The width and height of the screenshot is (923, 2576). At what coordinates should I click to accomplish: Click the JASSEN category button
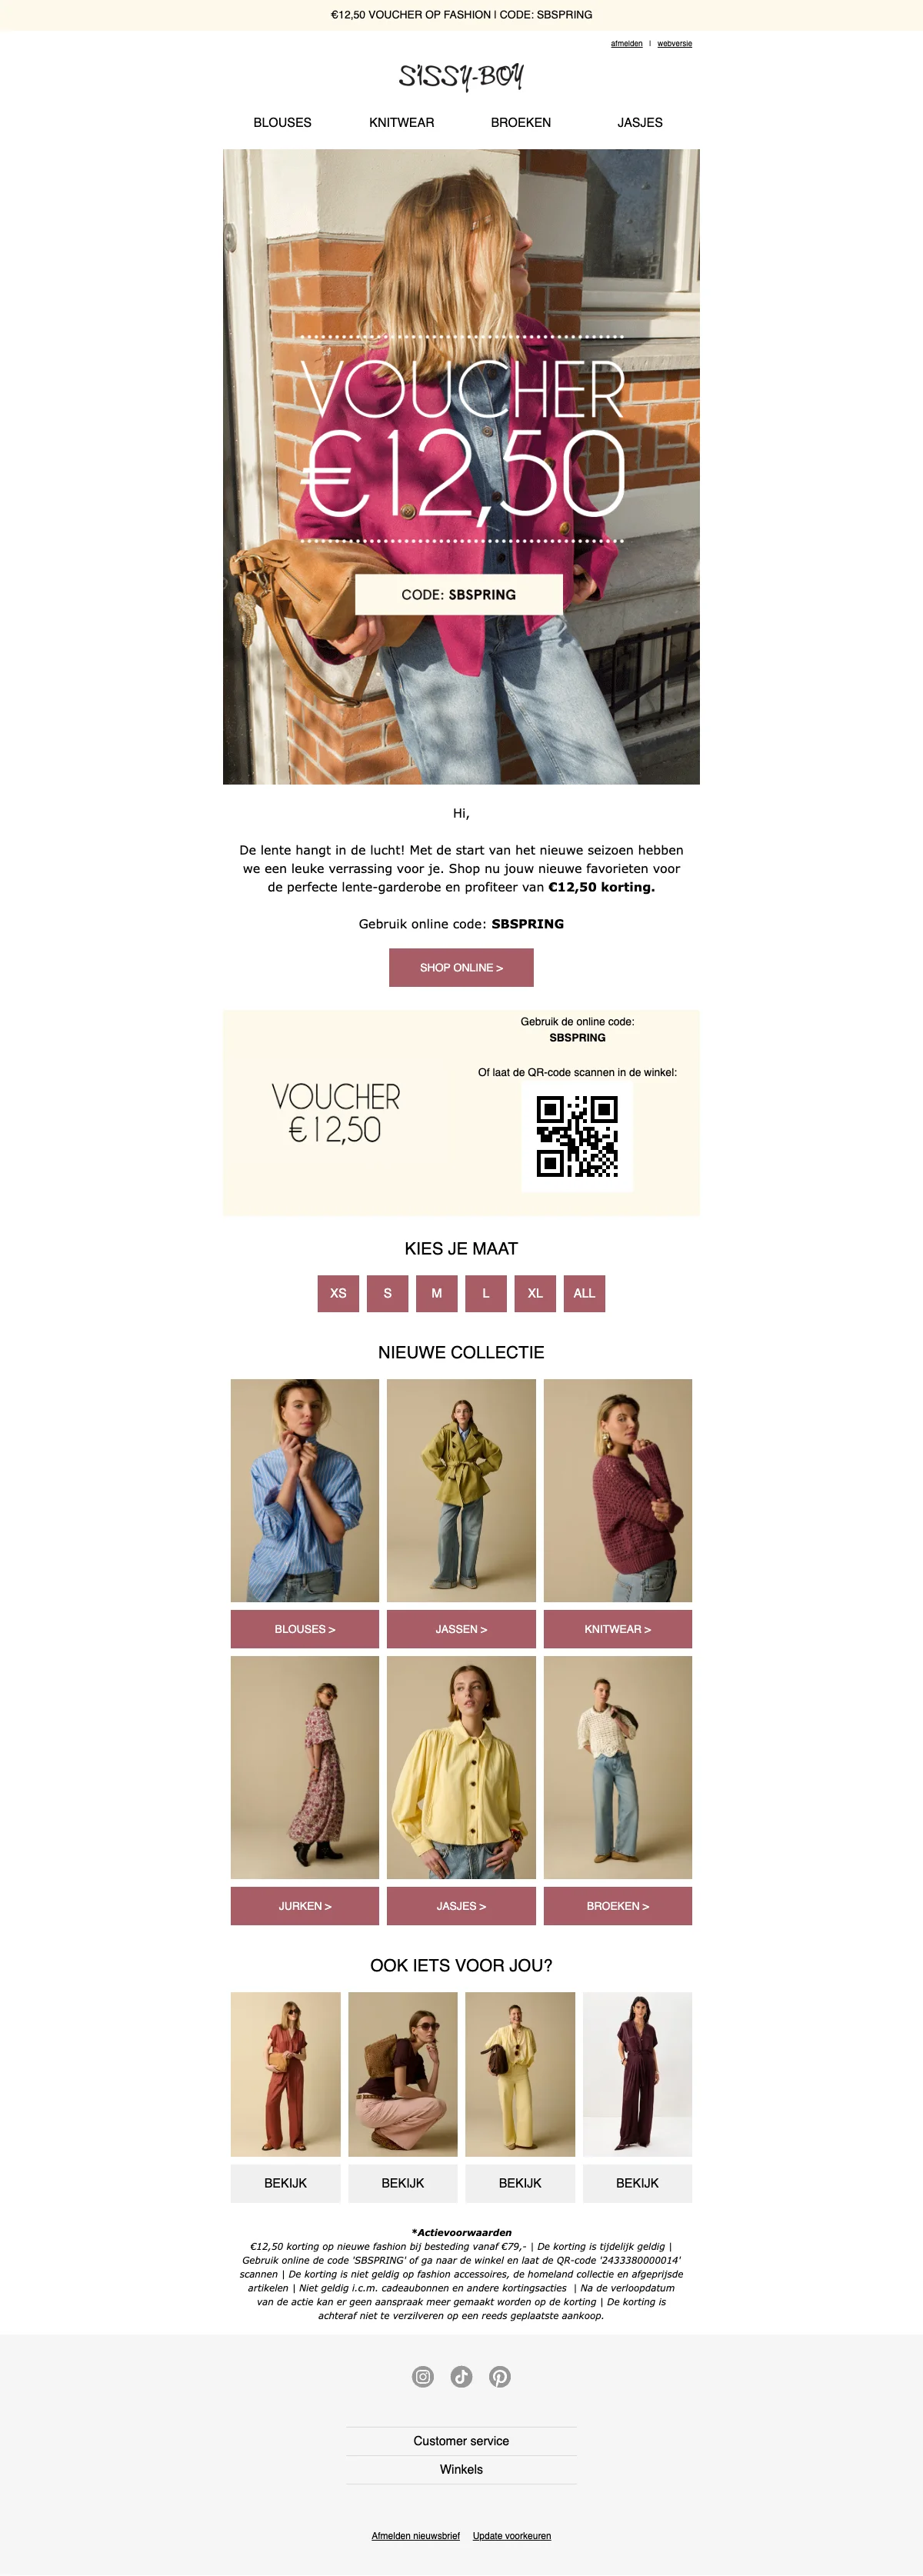[x=461, y=1629]
